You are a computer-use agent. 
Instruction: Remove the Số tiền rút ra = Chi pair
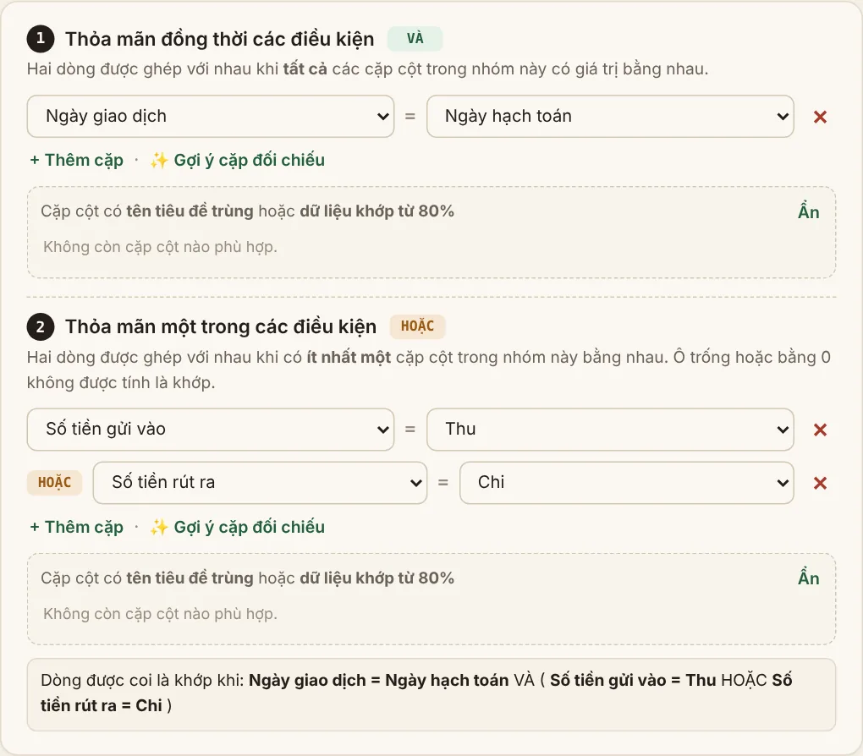(820, 483)
